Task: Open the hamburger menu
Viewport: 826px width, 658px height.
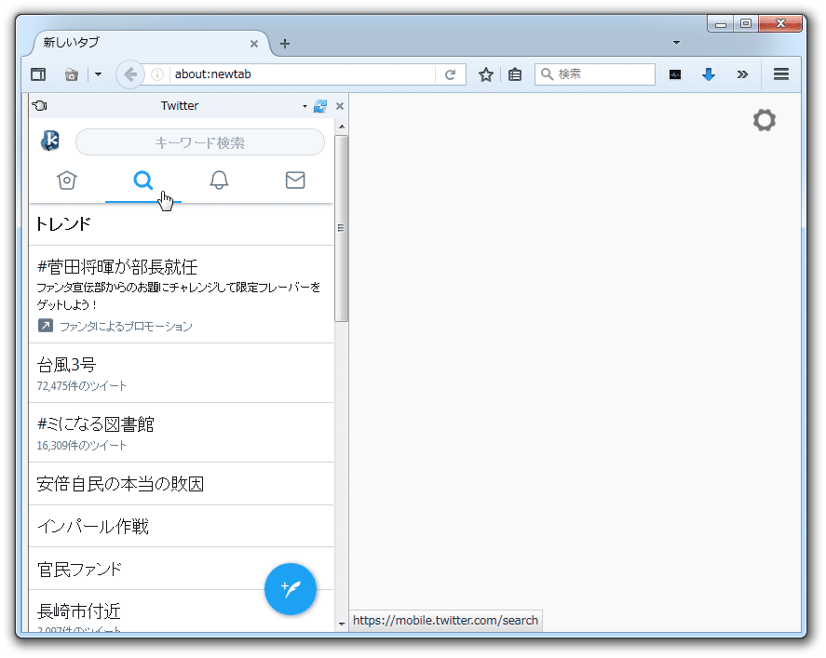Action: point(781,74)
